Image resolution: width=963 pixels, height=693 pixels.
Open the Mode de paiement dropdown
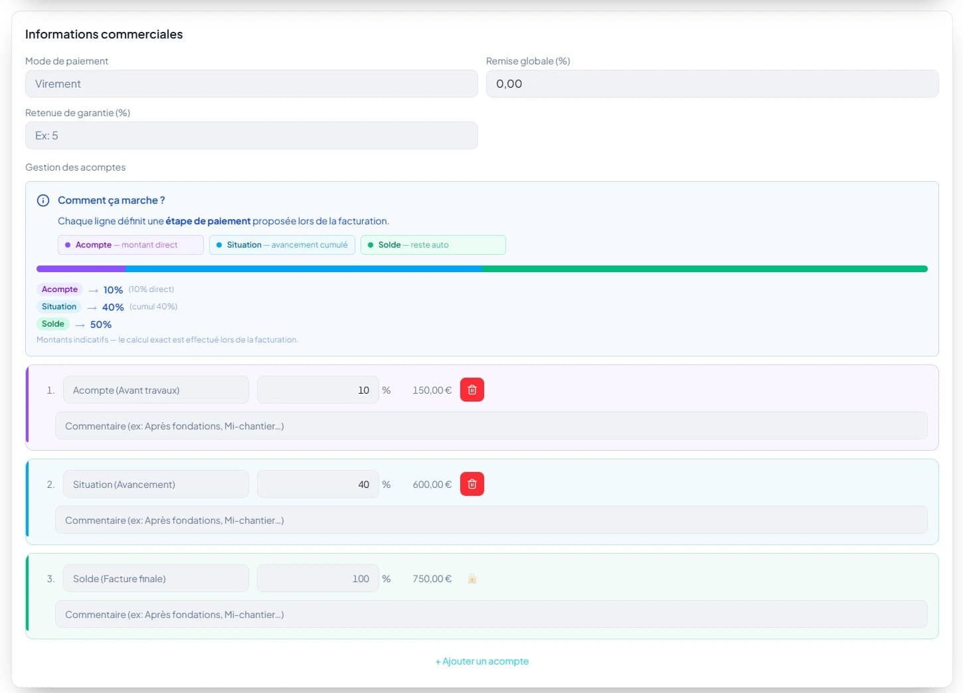(251, 84)
